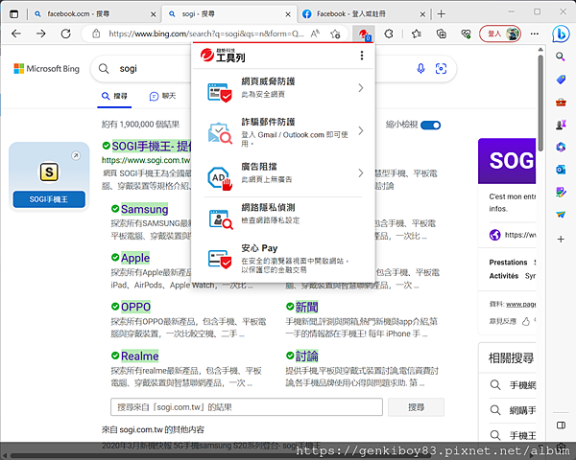Click the 登入 profile button

coord(500,34)
